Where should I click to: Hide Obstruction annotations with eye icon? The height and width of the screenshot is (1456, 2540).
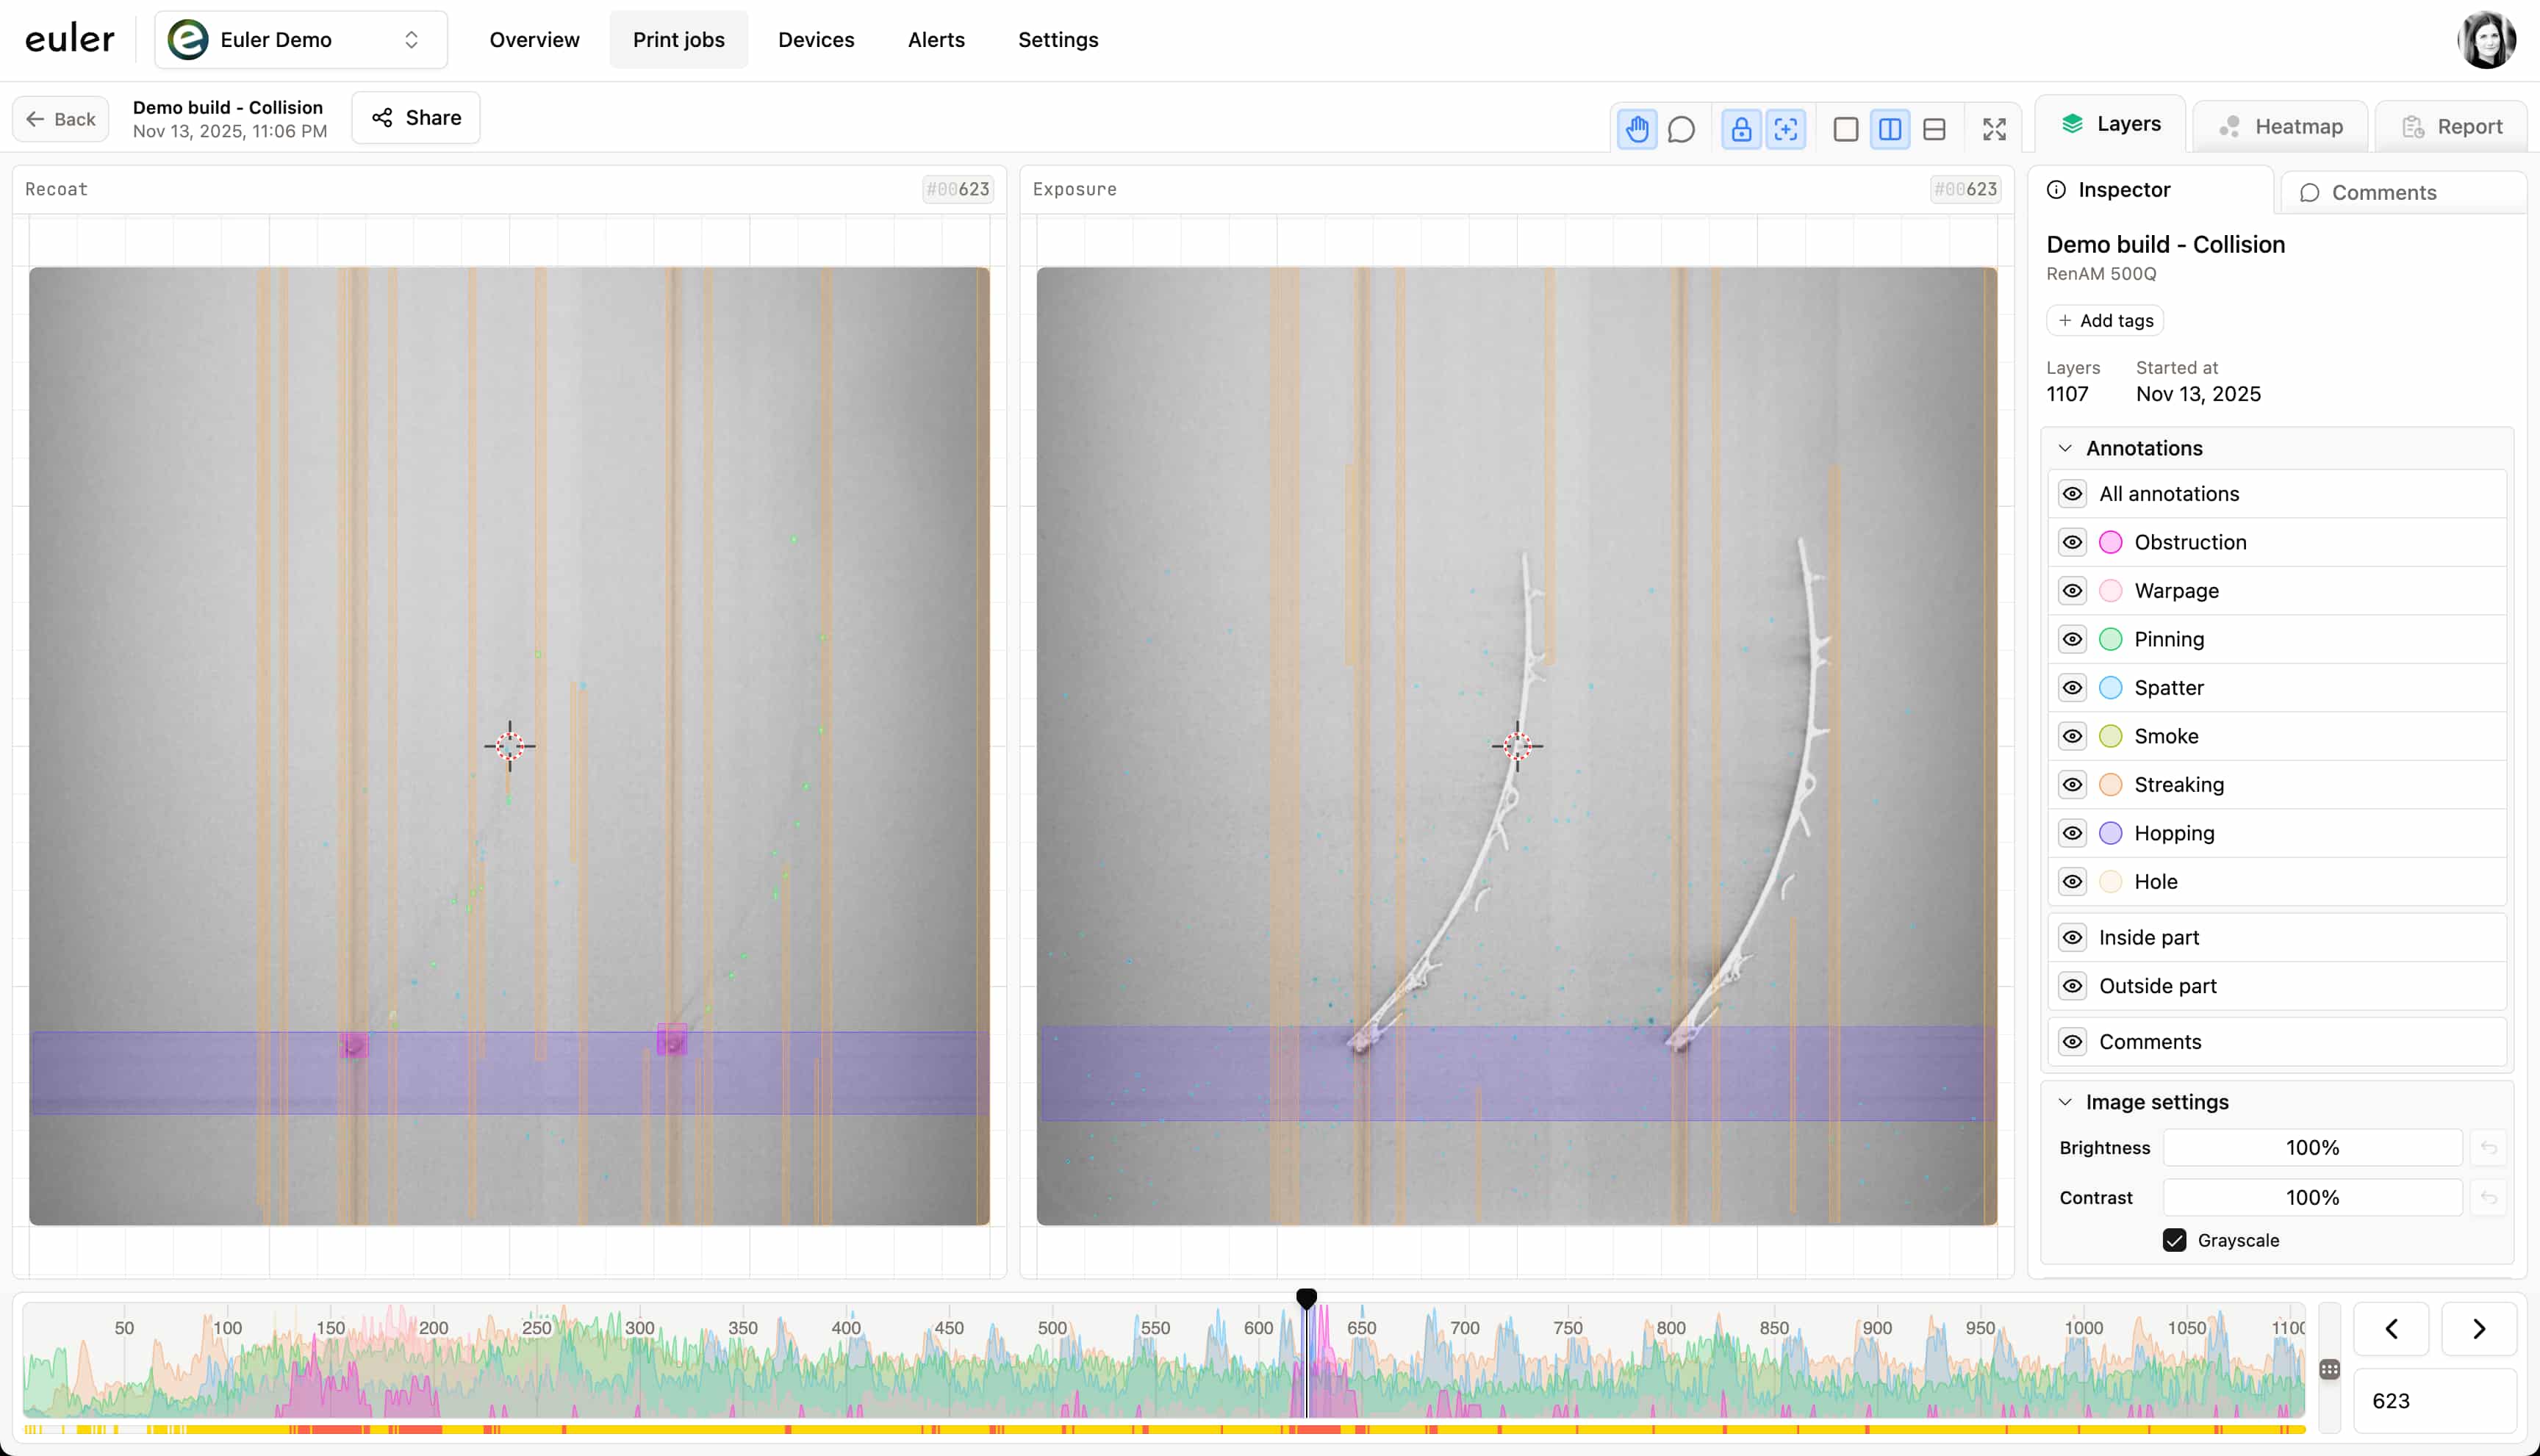point(2072,542)
